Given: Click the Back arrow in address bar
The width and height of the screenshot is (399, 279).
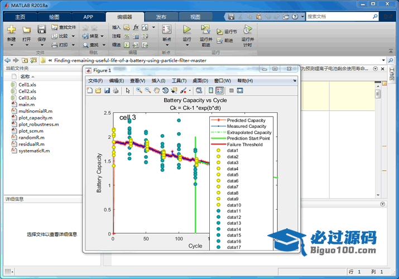Looking at the screenshot, I should click(x=8, y=60).
